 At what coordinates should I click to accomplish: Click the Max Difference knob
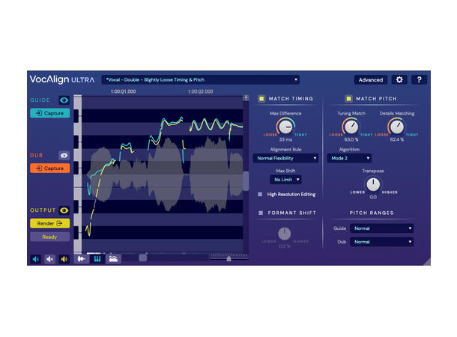pyautogui.click(x=285, y=127)
